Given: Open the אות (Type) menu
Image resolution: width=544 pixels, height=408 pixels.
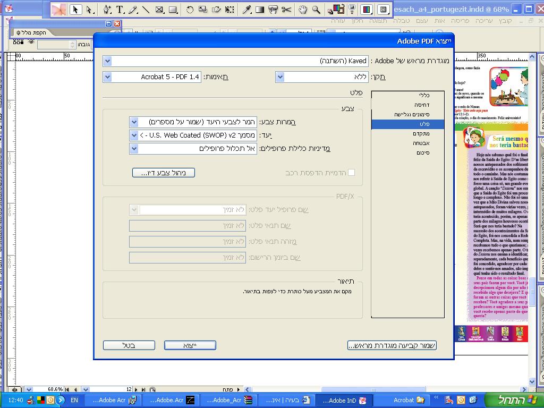Looking at the screenshot, I should [x=439, y=21].
